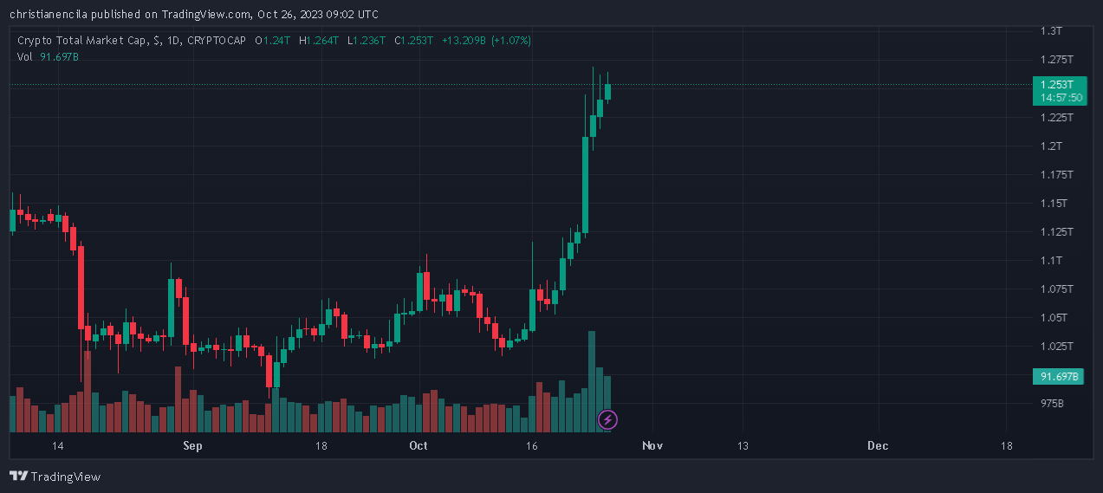The width and height of the screenshot is (1103, 493).
Task: Click the L1.236T low value
Action: [x=367, y=41]
